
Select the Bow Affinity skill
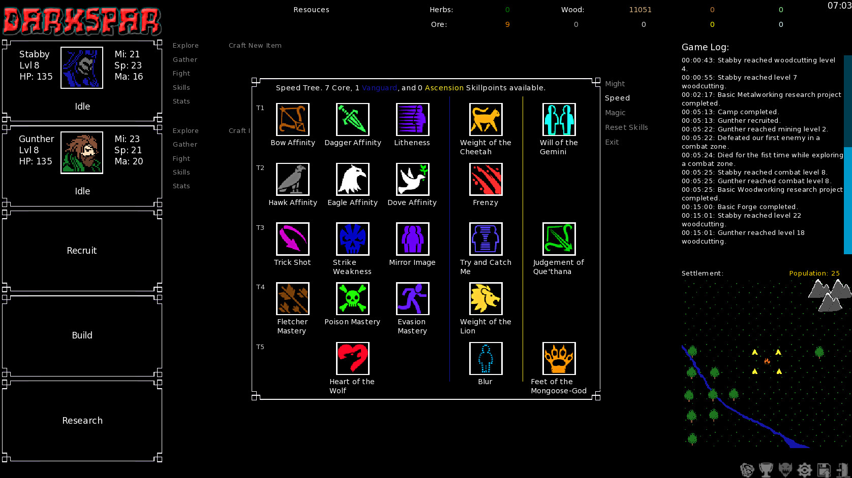[x=292, y=120]
